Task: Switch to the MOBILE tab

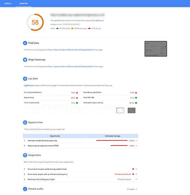Action: pyautogui.click(x=8, y=3)
